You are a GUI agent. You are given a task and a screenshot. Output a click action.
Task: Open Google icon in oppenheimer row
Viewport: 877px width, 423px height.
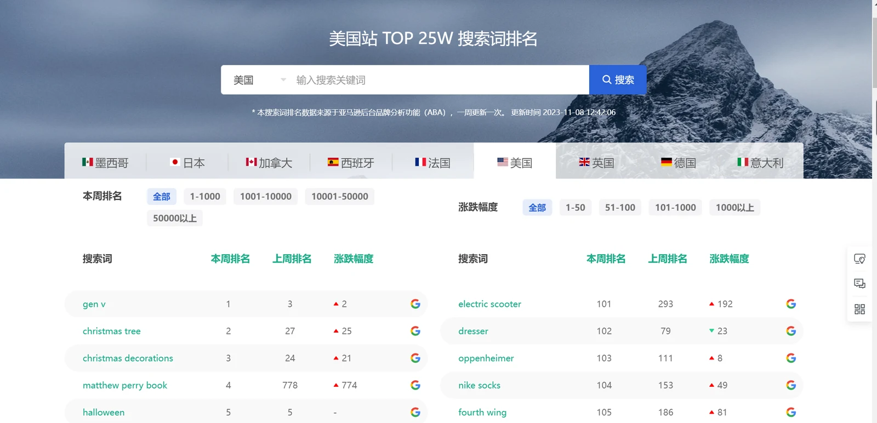[x=791, y=358]
